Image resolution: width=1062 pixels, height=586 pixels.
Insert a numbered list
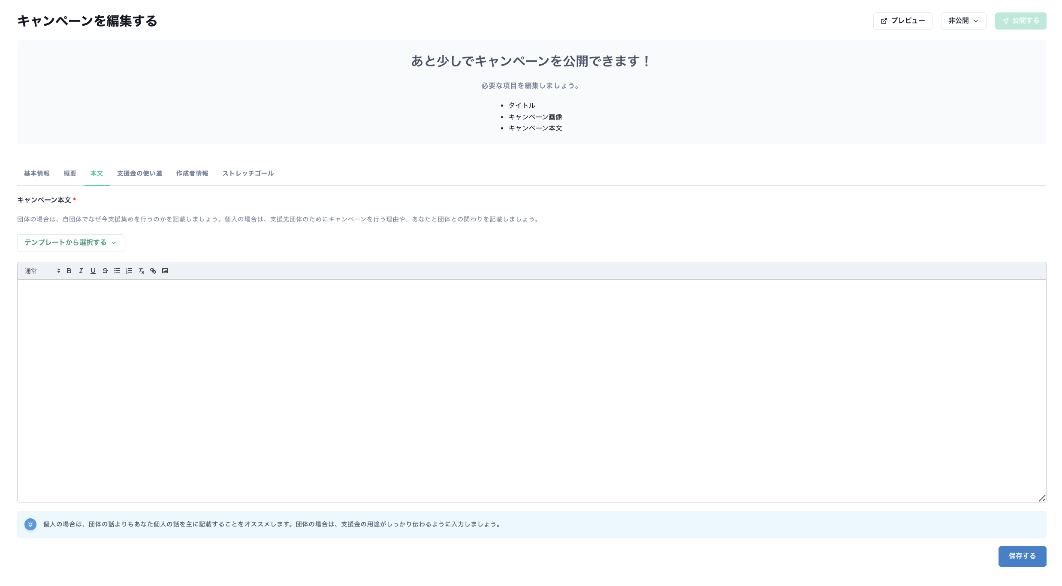tap(129, 271)
